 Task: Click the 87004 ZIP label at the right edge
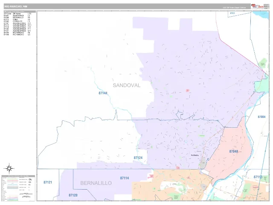pyautogui.click(x=261, y=117)
